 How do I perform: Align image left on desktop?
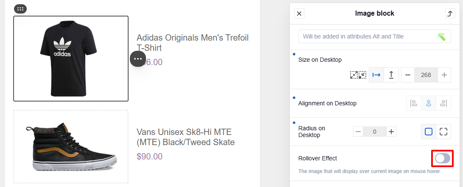[x=414, y=103]
